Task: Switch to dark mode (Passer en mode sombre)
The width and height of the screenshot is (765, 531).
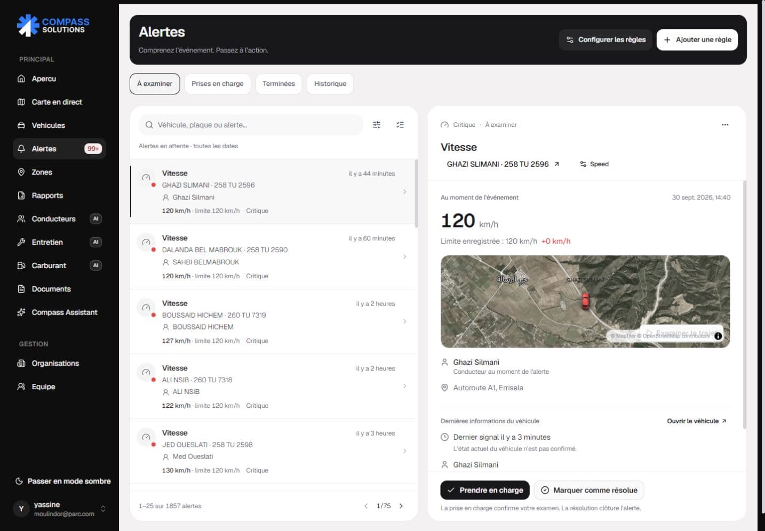Action: click(63, 481)
